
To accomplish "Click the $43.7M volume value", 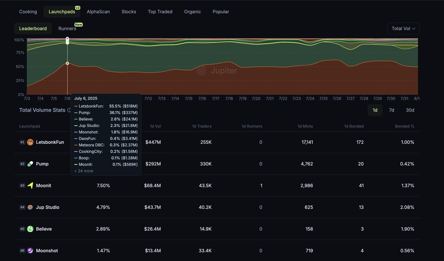I will pyautogui.click(x=152, y=207).
